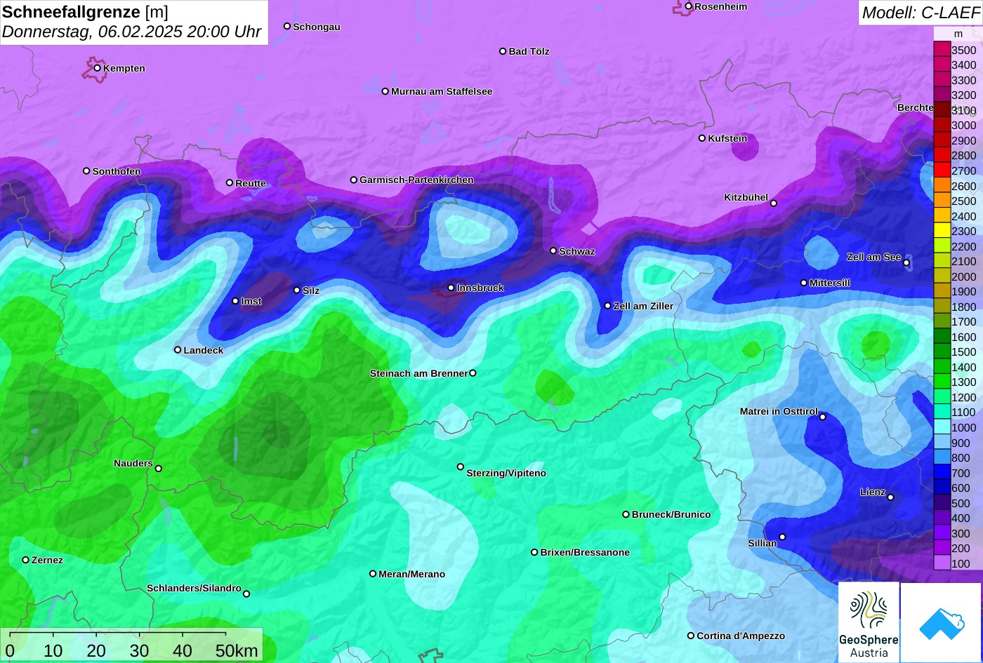Click the Steinach am Brenner marker
983x663 pixels.
point(473,373)
